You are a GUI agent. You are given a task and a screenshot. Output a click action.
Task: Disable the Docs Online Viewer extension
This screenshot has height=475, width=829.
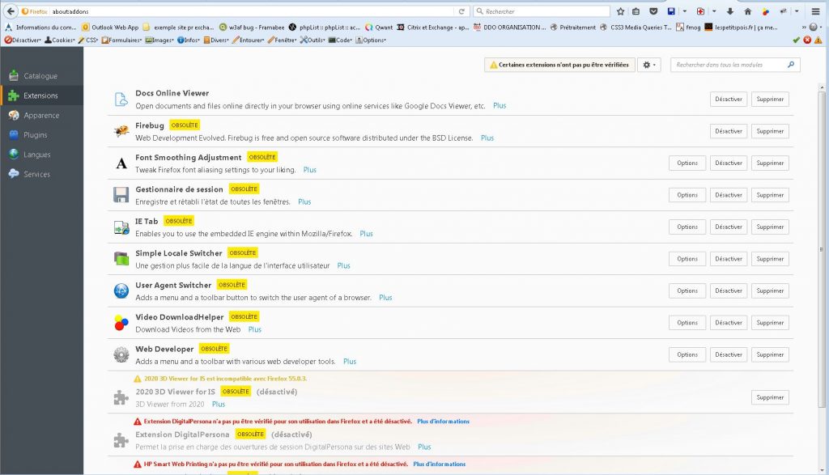coord(728,100)
